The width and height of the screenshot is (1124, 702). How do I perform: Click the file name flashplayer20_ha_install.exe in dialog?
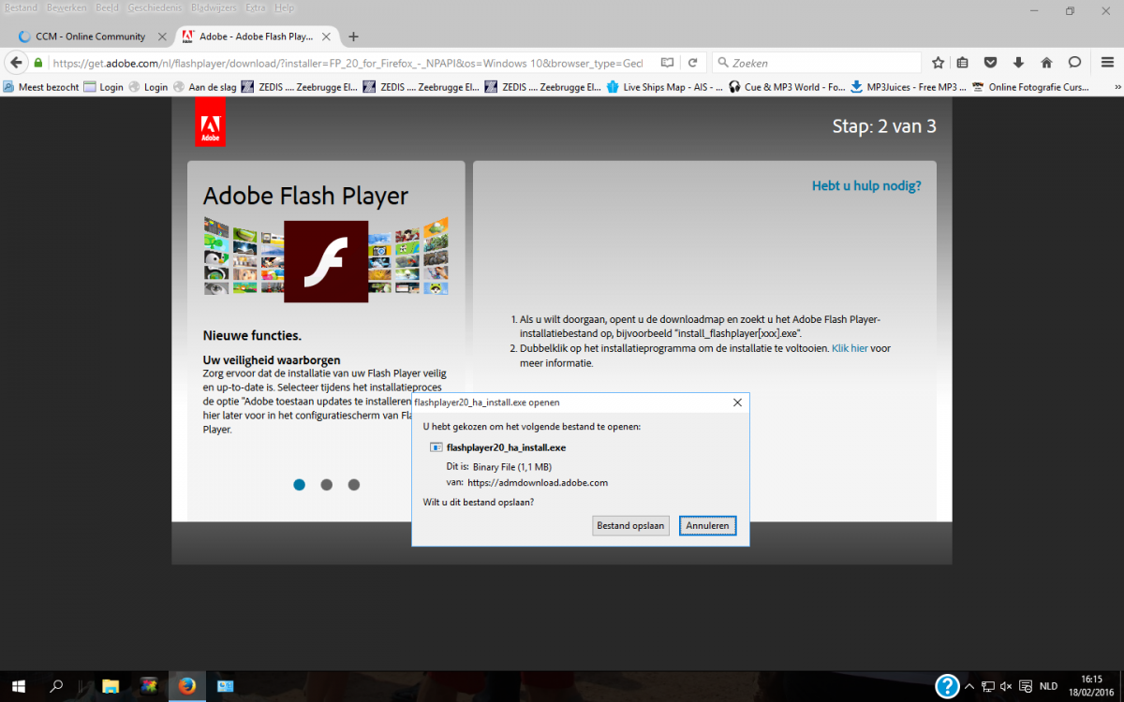(x=506, y=447)
